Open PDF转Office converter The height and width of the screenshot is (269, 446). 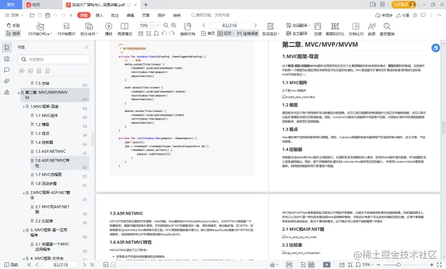click(40, 29)
